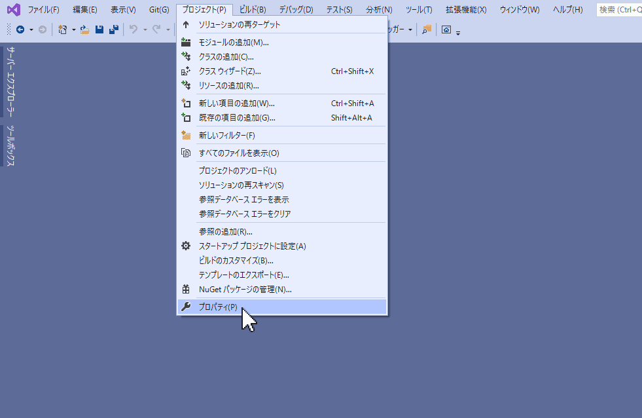Click the resource icon beside リソースの追加

click(186, 86)
